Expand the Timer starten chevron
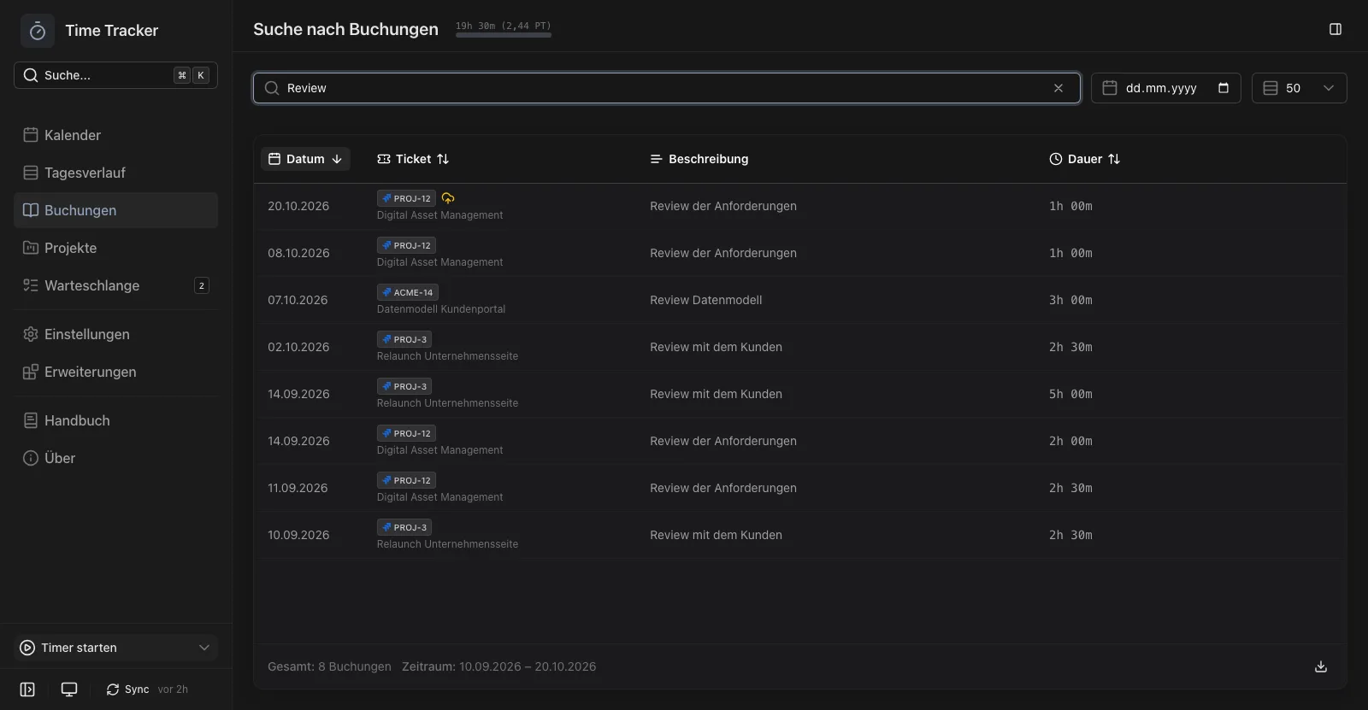The image size is (1368, 710). click(204, 648)
